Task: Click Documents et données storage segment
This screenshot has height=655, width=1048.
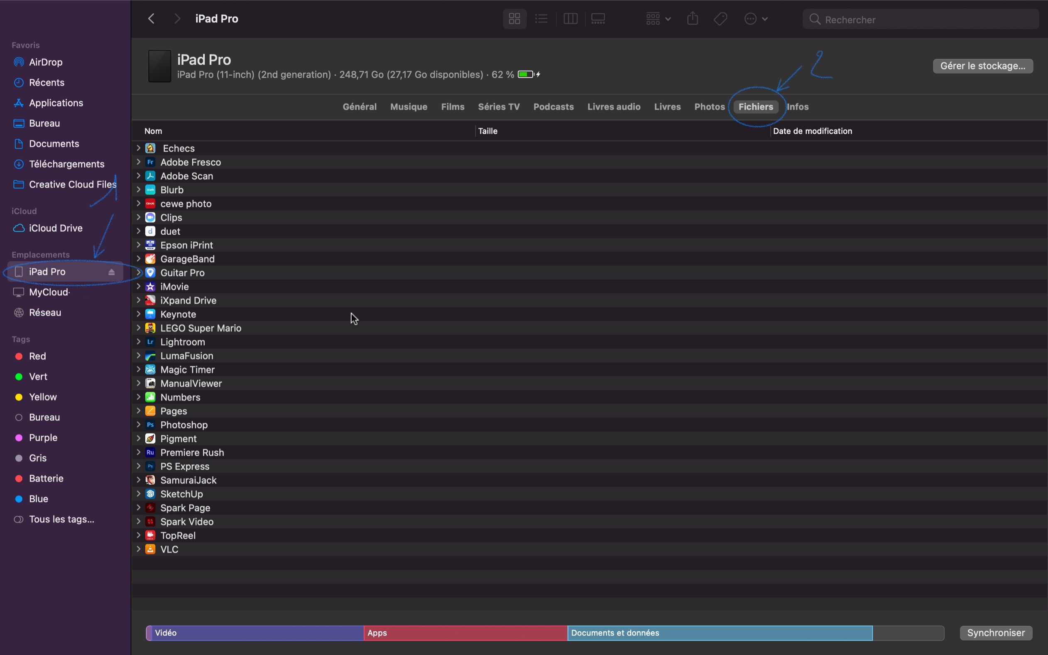Action: coord(719,633)
